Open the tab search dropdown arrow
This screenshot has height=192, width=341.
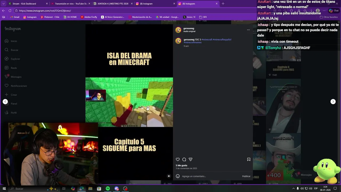3,4
